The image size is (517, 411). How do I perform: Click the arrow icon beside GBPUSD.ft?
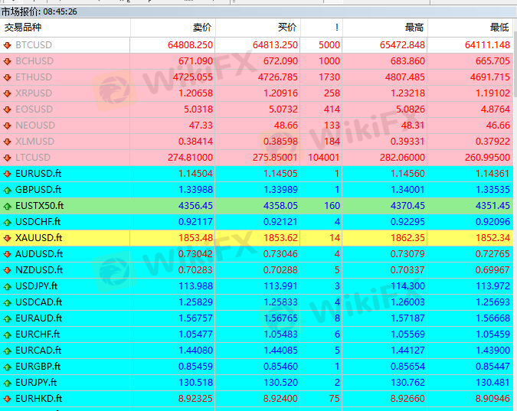coord(8,190)
